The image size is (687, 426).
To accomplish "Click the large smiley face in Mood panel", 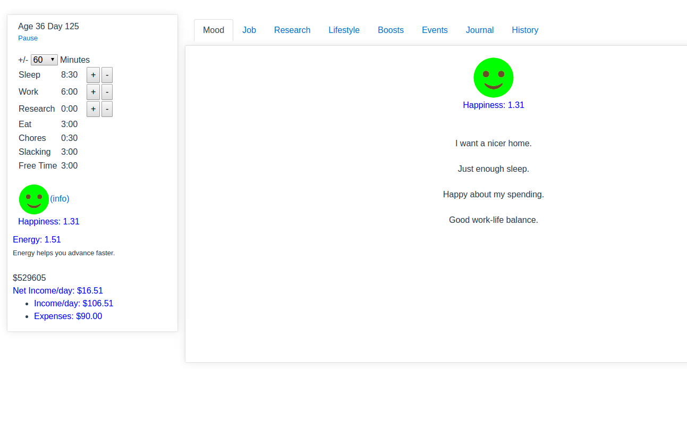I will [493, 78].
